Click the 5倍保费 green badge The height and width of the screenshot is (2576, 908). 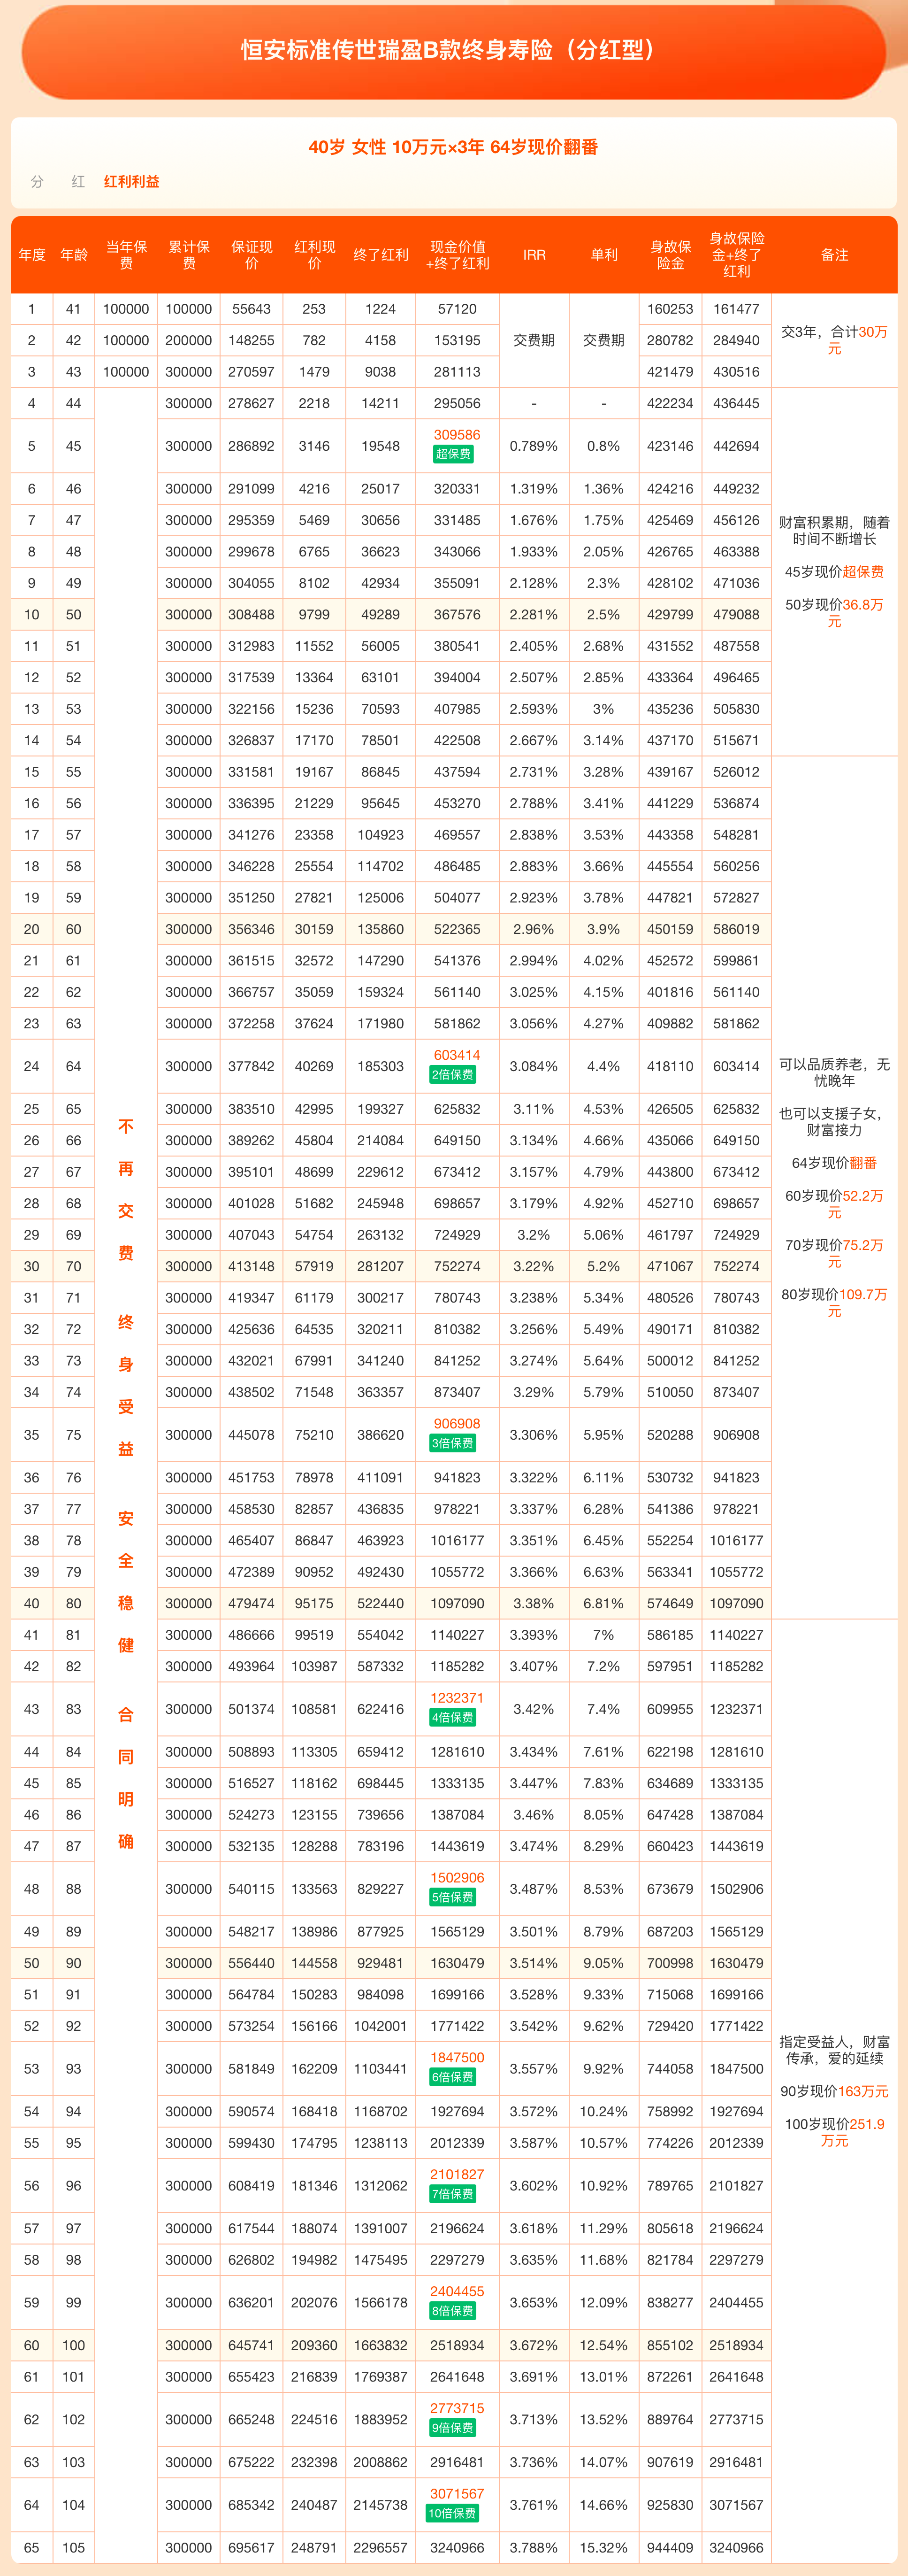(x=452, y=1898)
